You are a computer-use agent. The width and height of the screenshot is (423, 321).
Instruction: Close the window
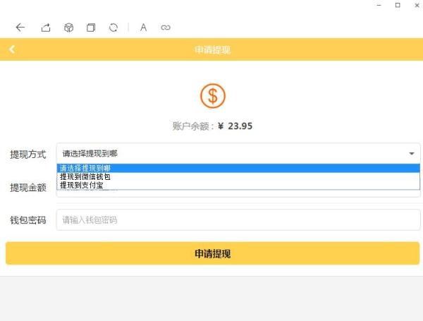(417, 5)
